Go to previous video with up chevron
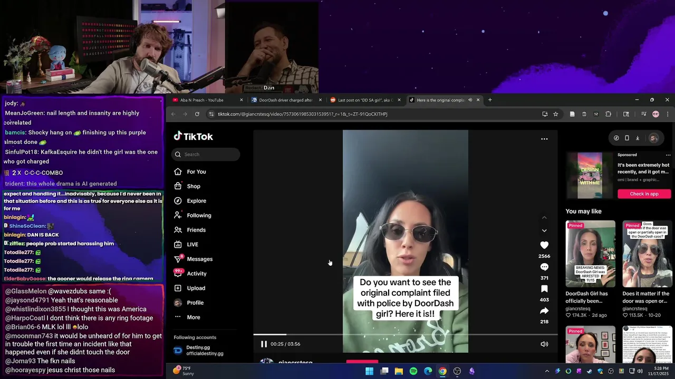675x379 pixels. click(x=544, y=217)
